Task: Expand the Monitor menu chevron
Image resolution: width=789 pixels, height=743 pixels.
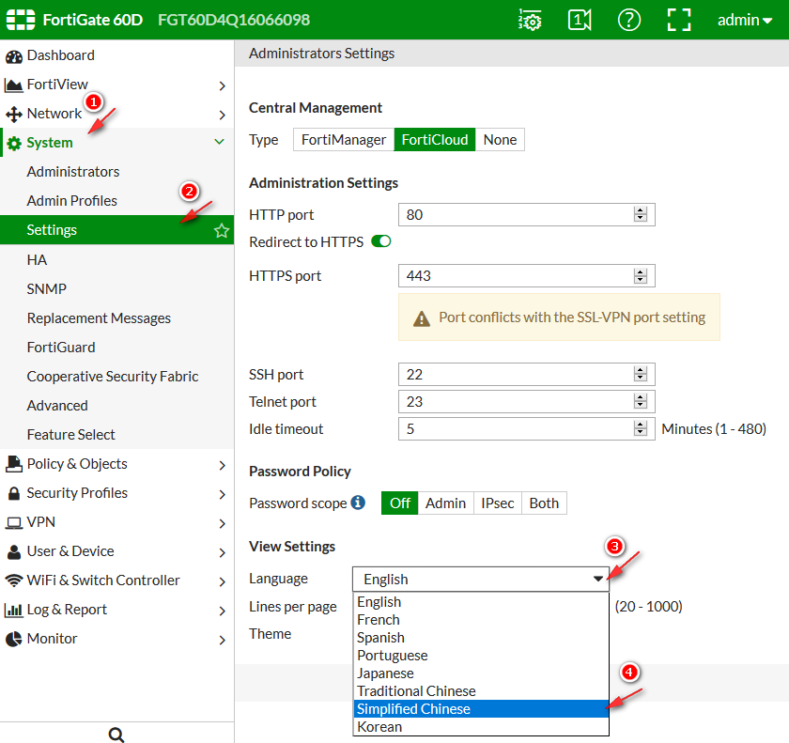Action: coord(222,641)
